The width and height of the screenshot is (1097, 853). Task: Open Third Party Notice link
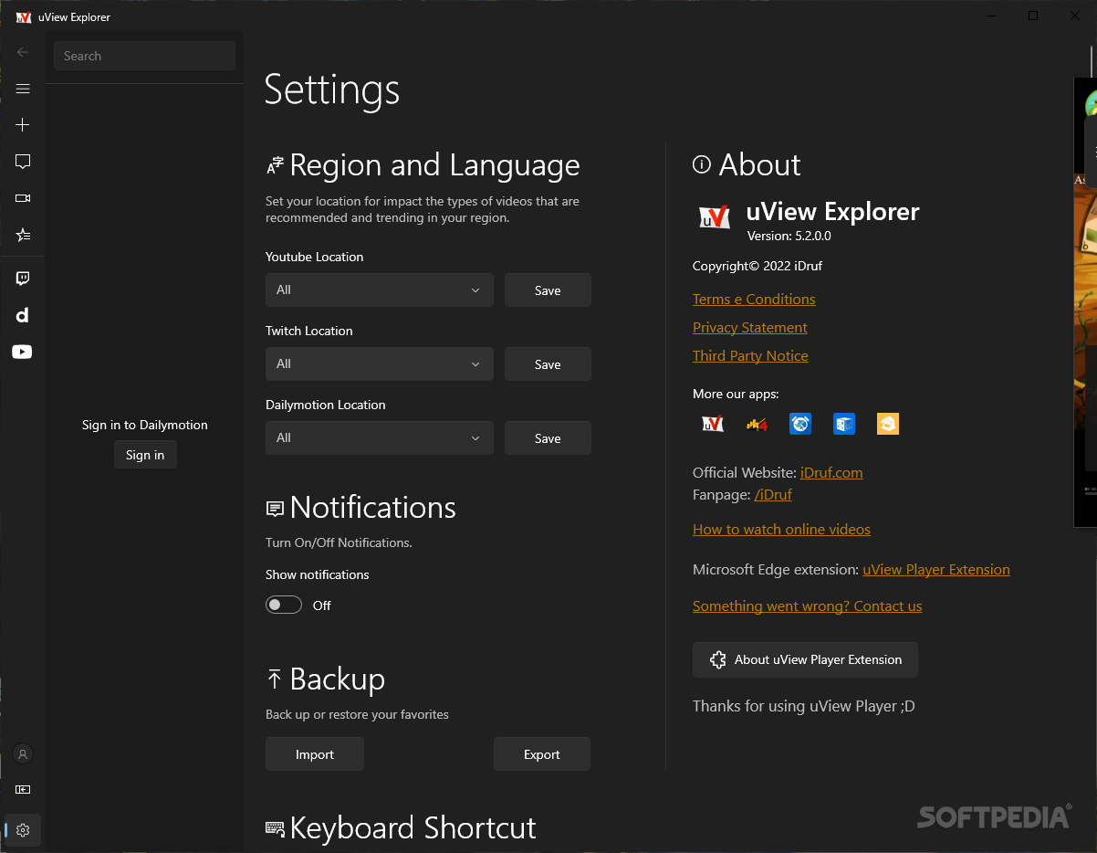click(750, 355)
